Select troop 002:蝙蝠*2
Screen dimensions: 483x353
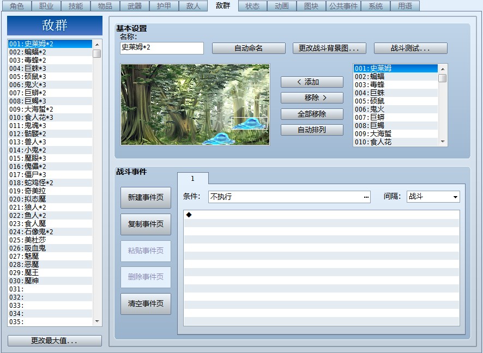pos(50,52)
